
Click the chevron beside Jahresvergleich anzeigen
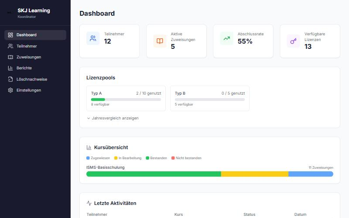click(89, 118)
